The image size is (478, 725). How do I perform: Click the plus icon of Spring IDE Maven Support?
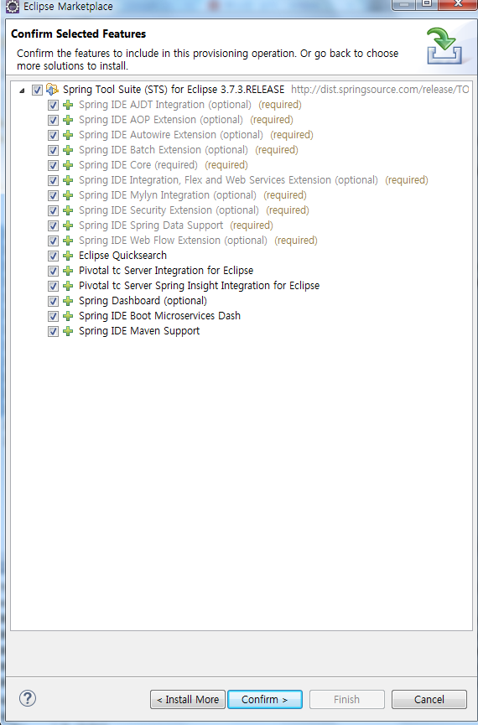[x=68, y=332]
